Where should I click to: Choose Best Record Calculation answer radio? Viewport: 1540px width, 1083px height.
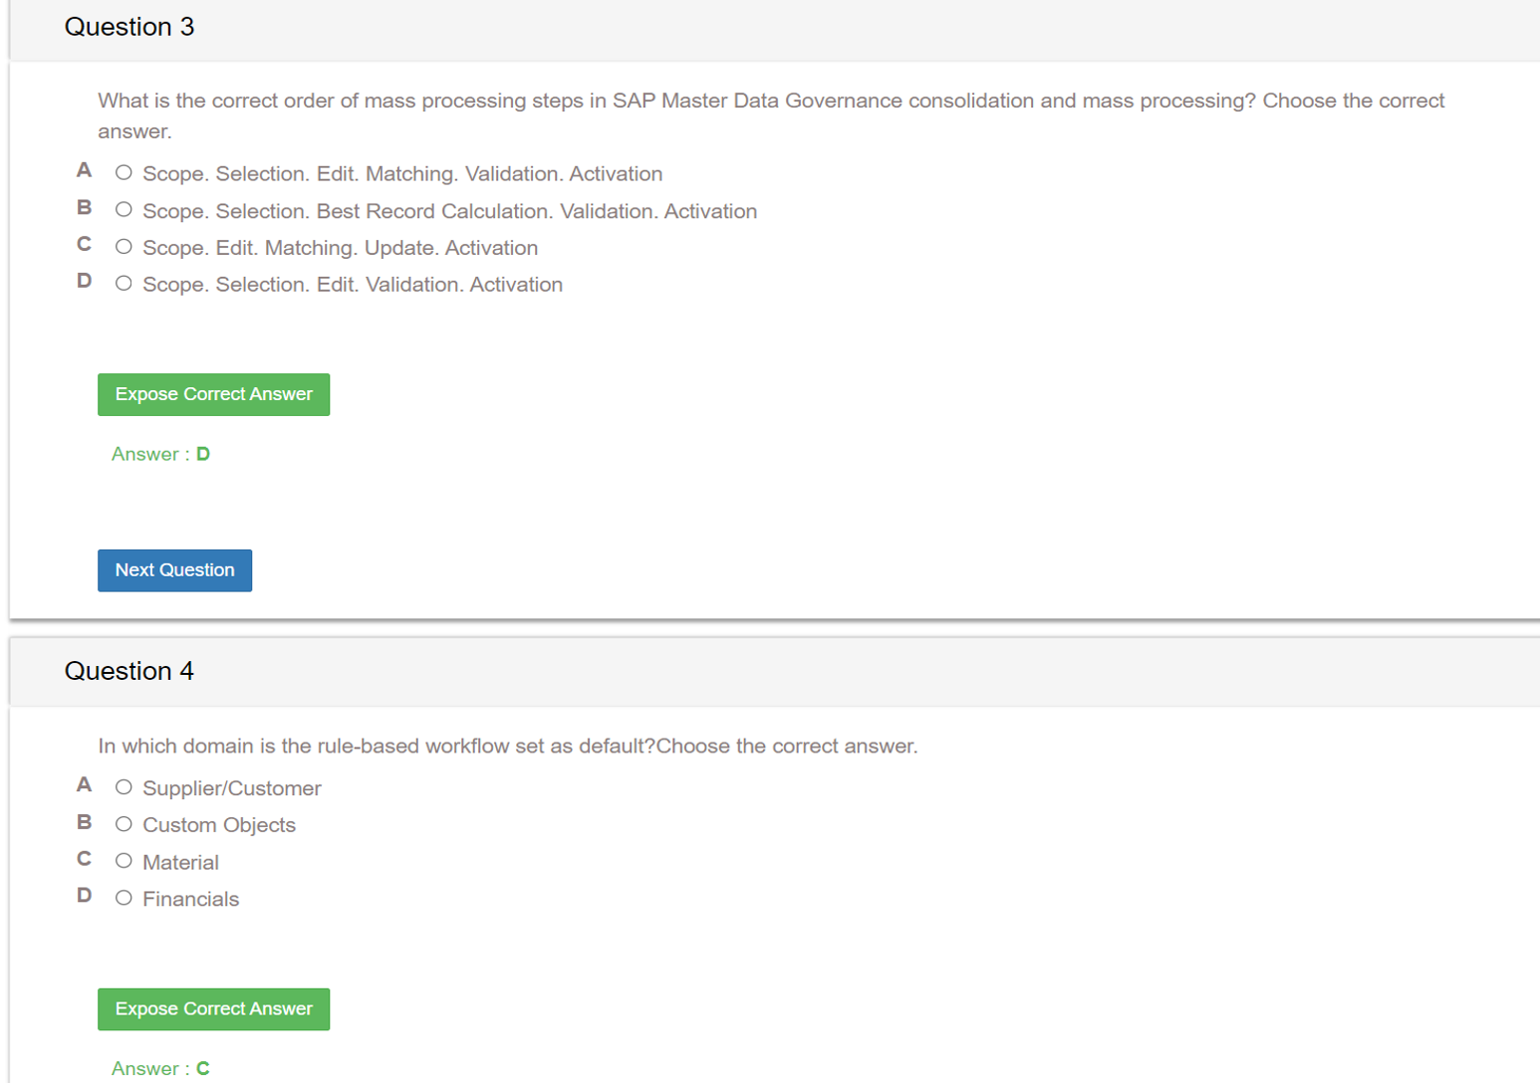pyautogui.click(x=124, y=210)
